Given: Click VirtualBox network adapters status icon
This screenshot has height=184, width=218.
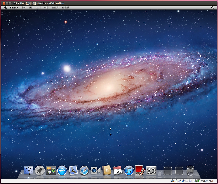Looking at the screenshot, I should click(x=183, y=181).
